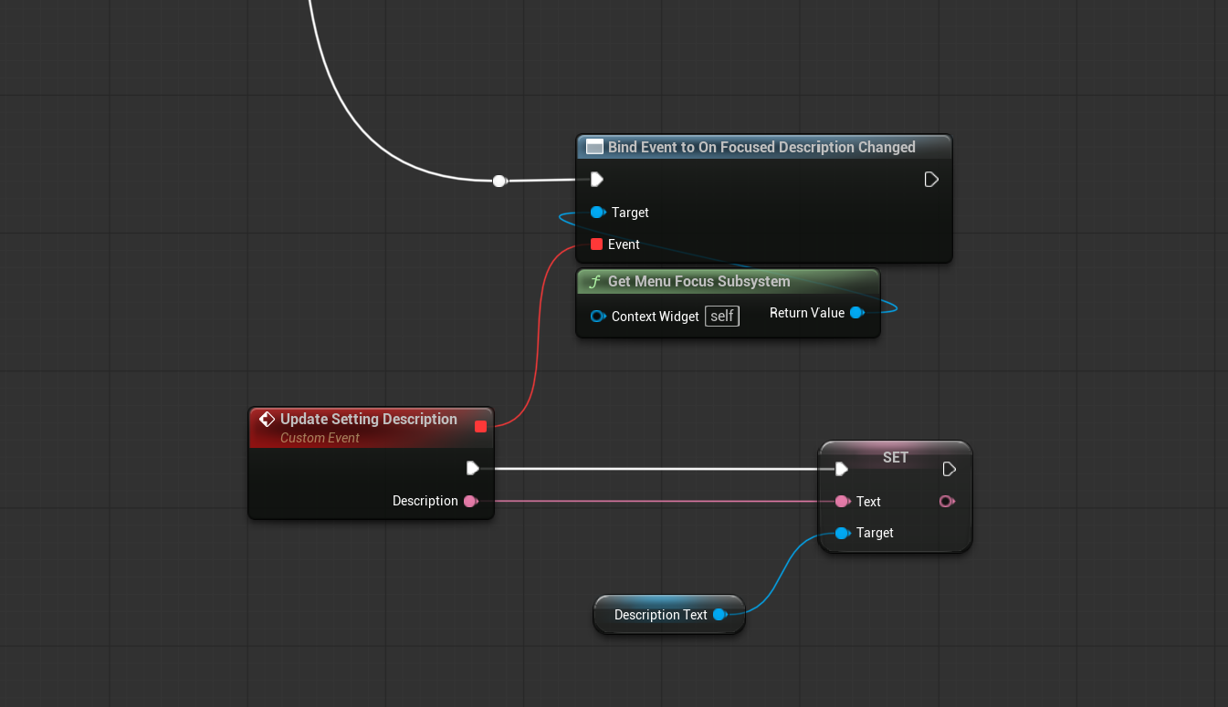The height and width of the screenshot is (707, 1228).
Task: Click the red delegate output pin on Update Setting Description
Action: [481, 426]
